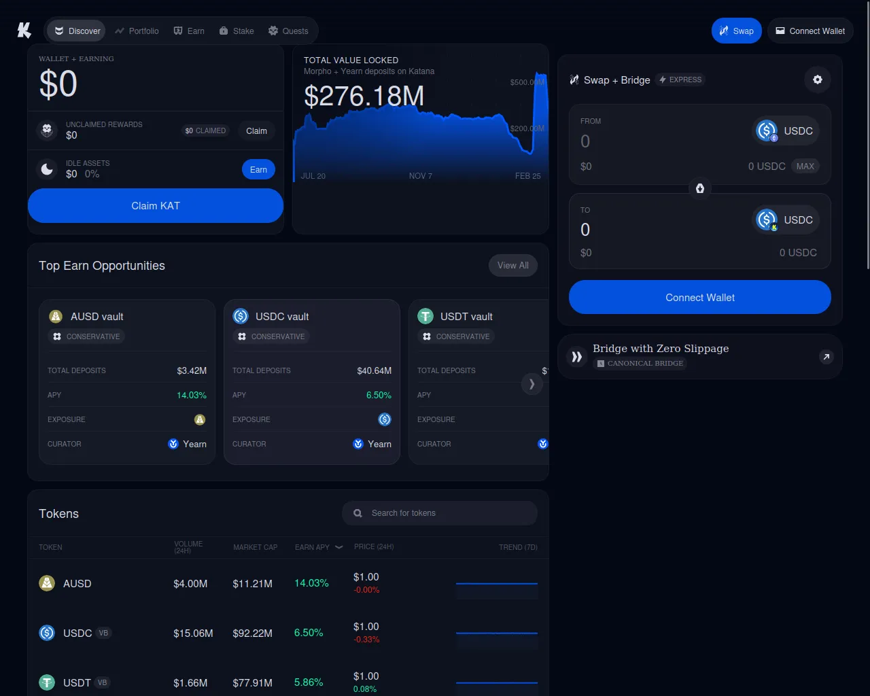The image size is (870, 696).
Task: Click the USDC token icon in Tokens table
Action: click(47, 633)
